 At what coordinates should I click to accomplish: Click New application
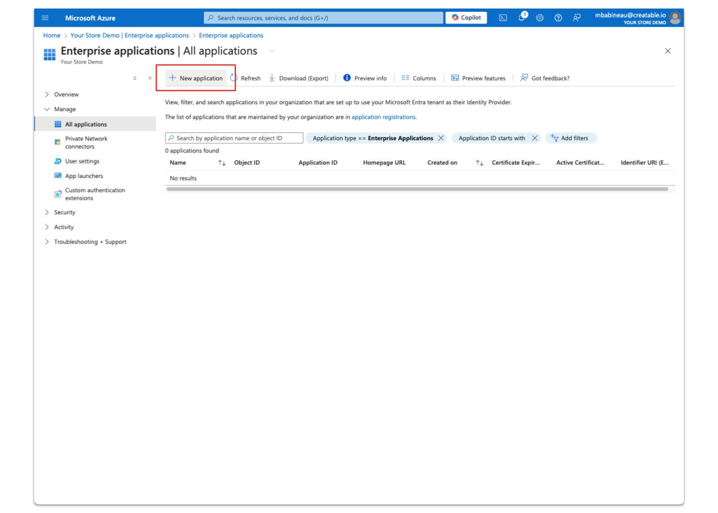[x=196, y=78]
